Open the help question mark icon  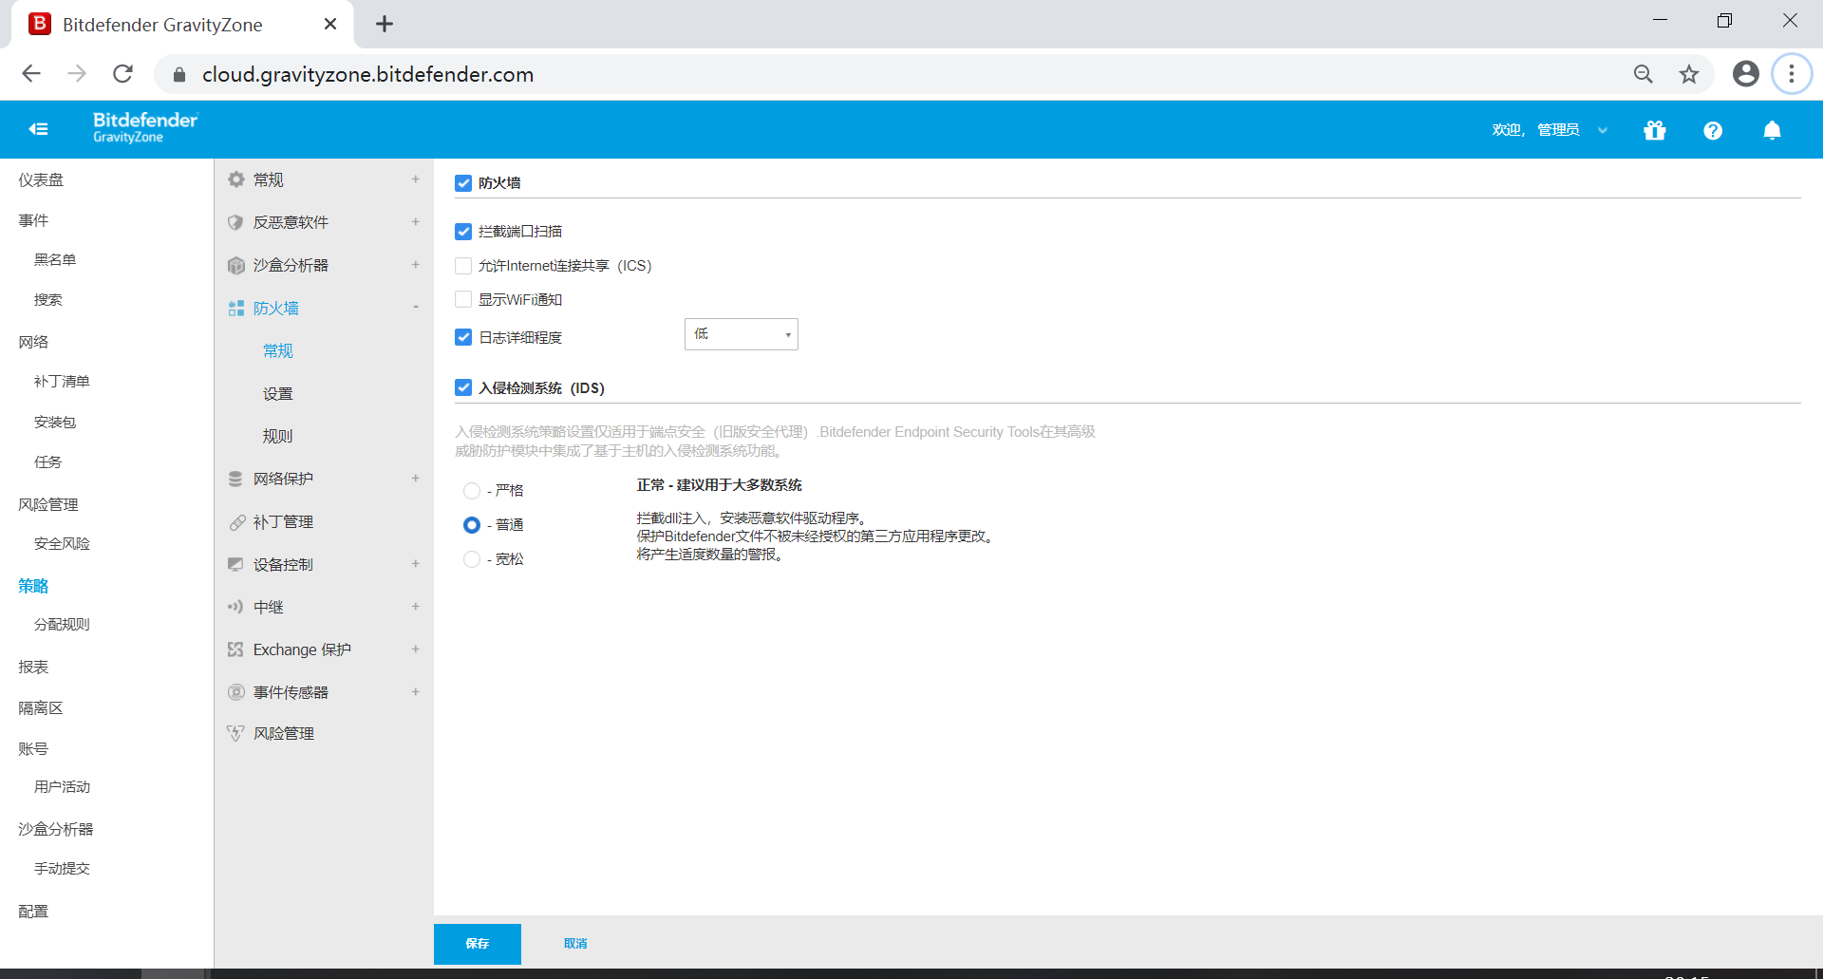[1713, 130]
